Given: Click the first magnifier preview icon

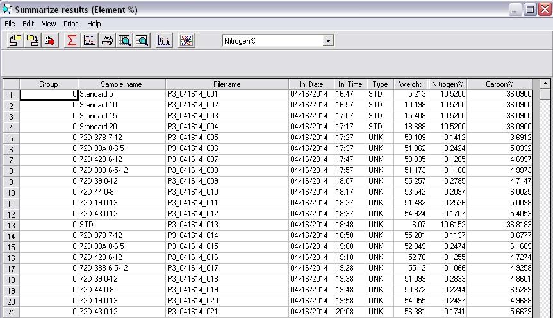Looking at the screenshot, I should [x=124, y=40].
